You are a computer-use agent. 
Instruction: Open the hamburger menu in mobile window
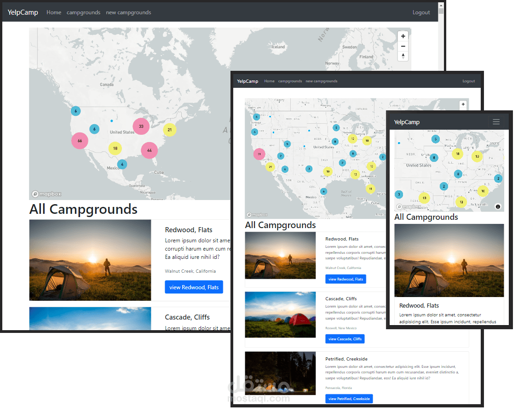click(496, 122)
